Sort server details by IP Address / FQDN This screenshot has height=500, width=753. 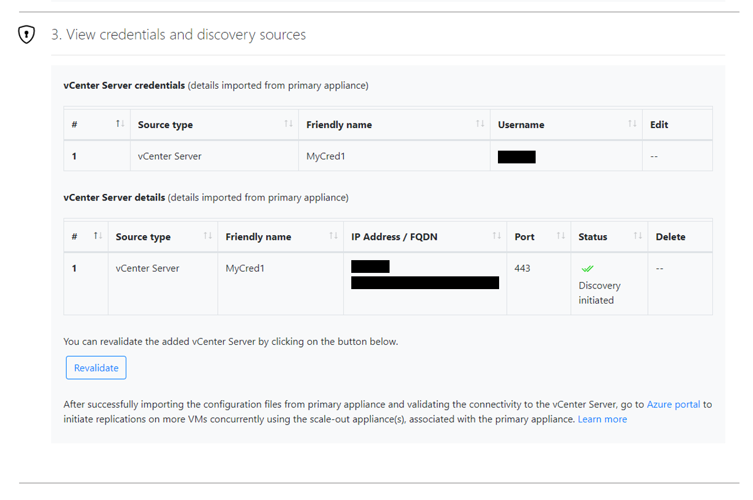tap(497, 236)
